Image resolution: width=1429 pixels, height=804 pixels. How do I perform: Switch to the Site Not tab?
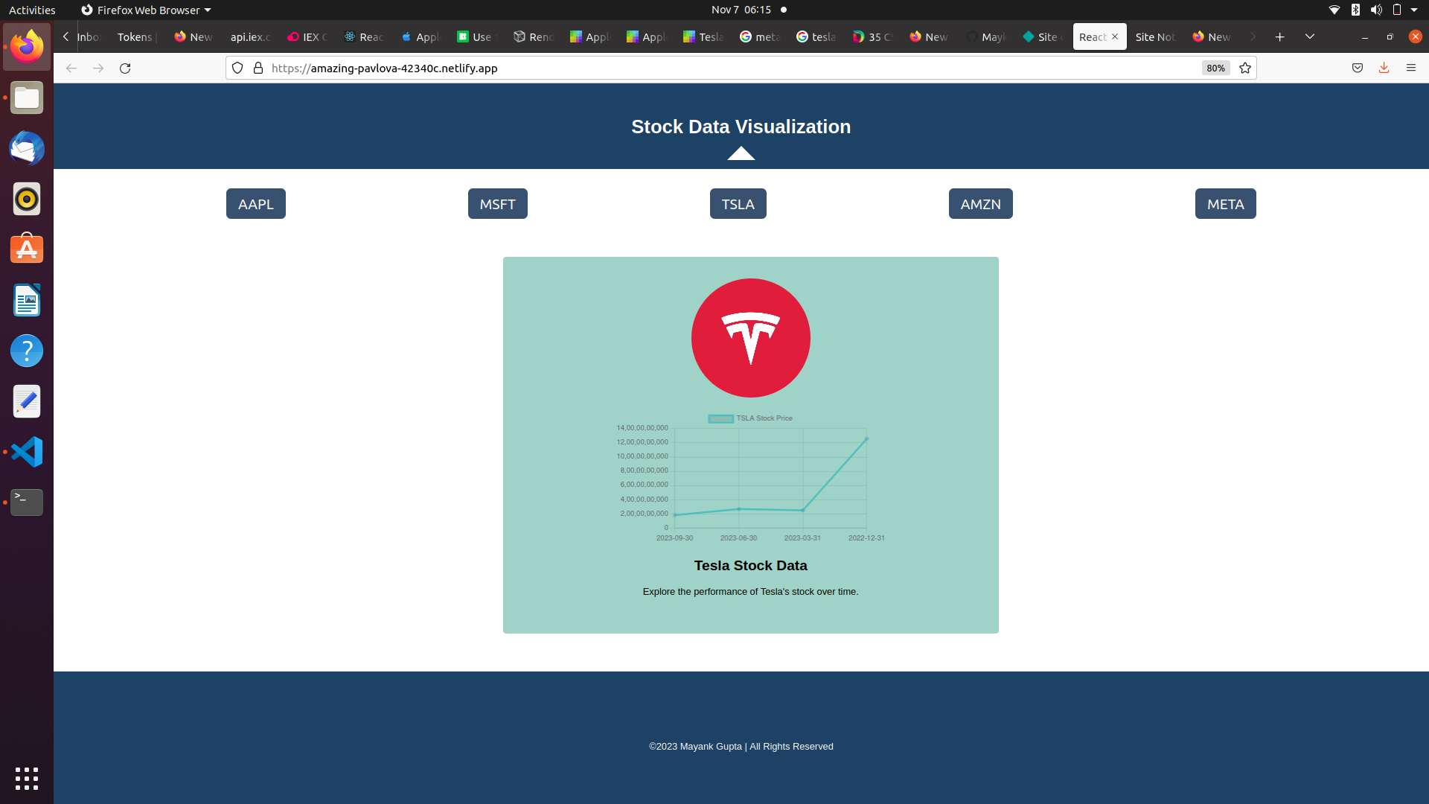[x=1154, y=36]
